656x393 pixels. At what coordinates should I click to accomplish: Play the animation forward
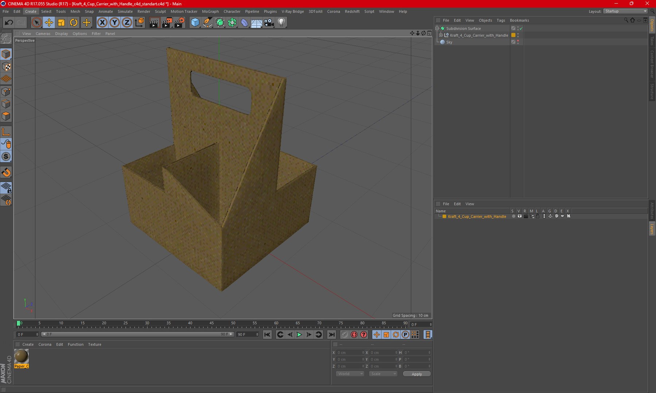point(299,334)
